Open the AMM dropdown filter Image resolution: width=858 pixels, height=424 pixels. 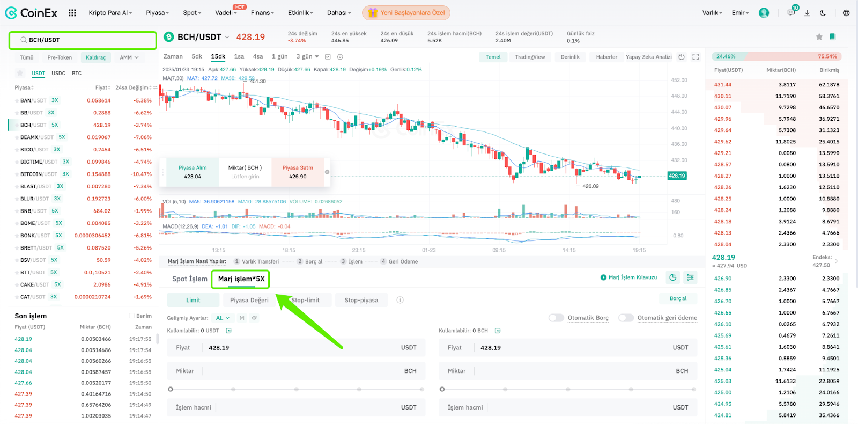tap(129, 57)
